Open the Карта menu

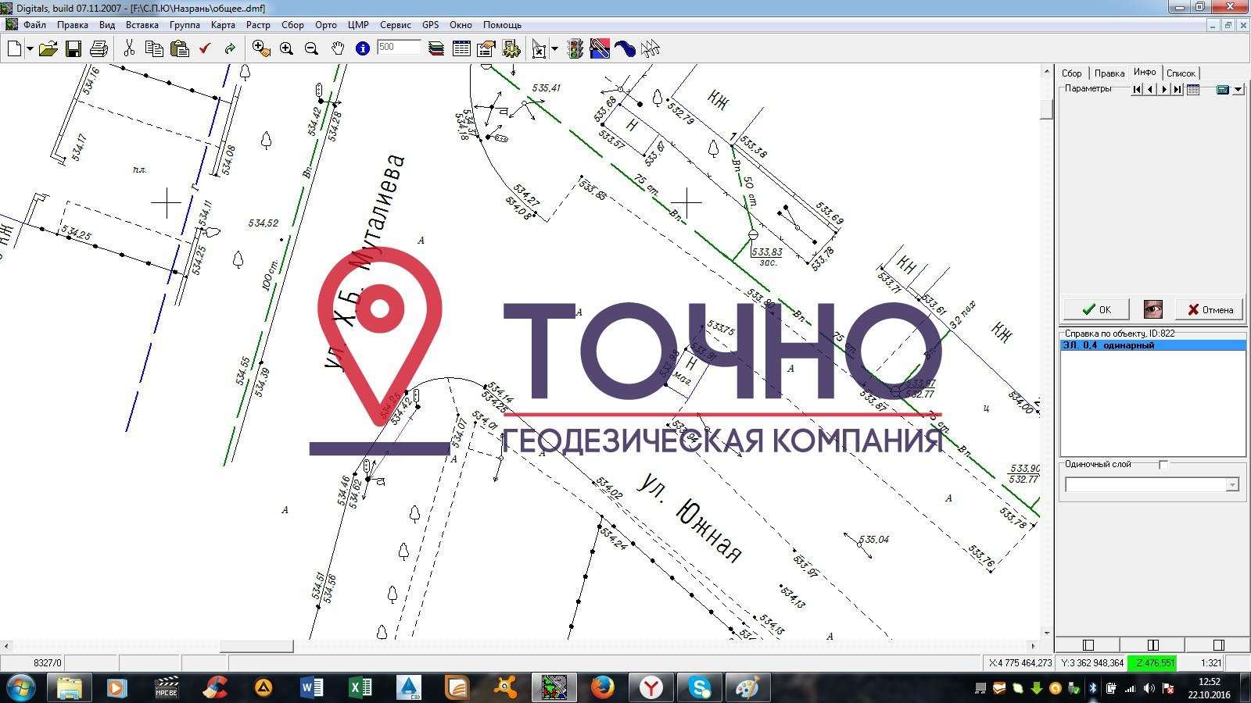coord(223,25)
